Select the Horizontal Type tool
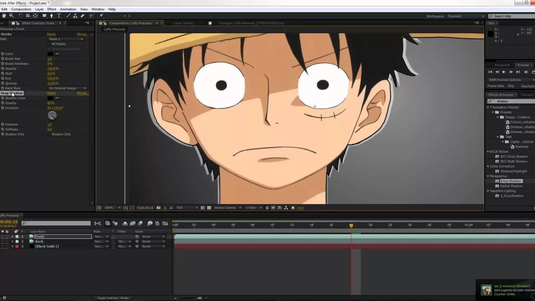The image size is (535, 301). (59, 16)
